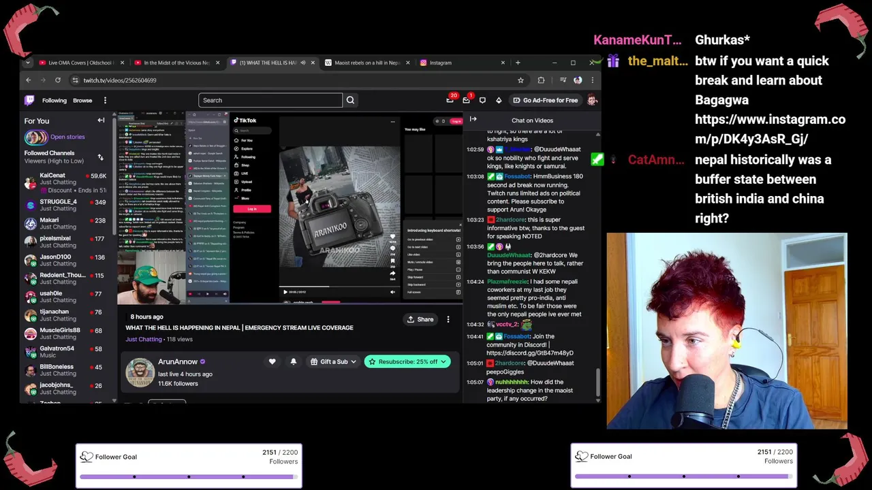
Task: Open the Just Chatting category link
Action: pos(144,339)
